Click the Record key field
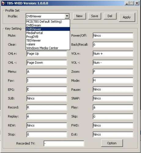Image resolution: width=141 pixels, height=153 pixels. 47,107
